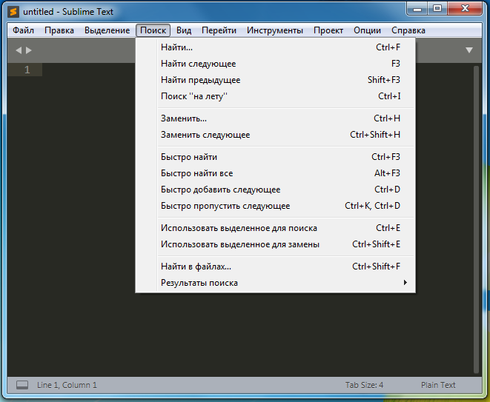The height and width of the screenshot is (402, 490).
Task: Click the vertical scrollbar of the editor
Action: 476,219
